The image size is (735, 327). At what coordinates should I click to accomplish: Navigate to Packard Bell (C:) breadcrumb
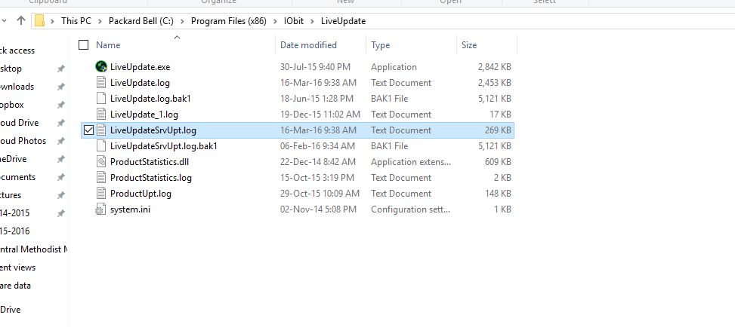tap(141, 21)
